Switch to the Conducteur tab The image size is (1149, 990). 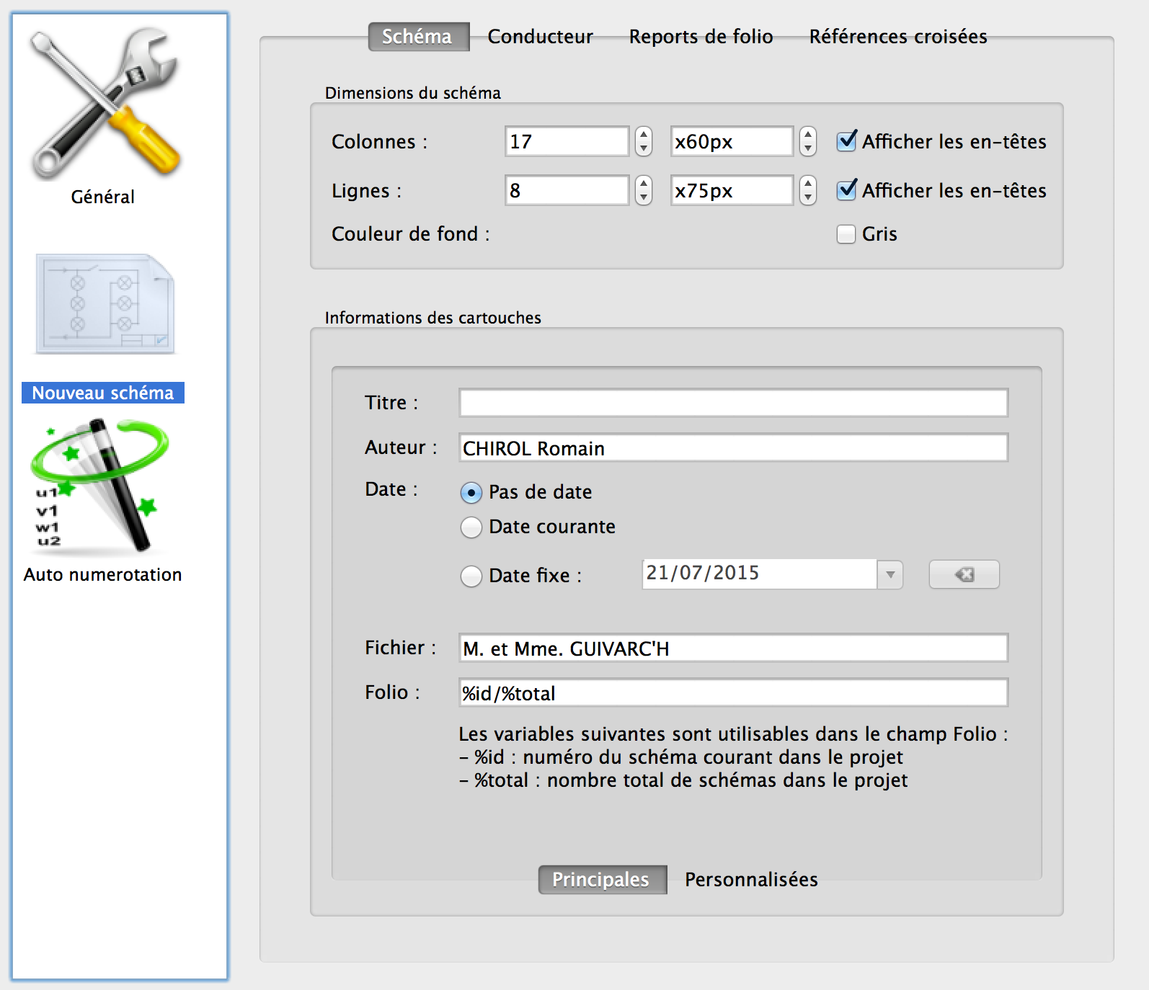point(540,37)
